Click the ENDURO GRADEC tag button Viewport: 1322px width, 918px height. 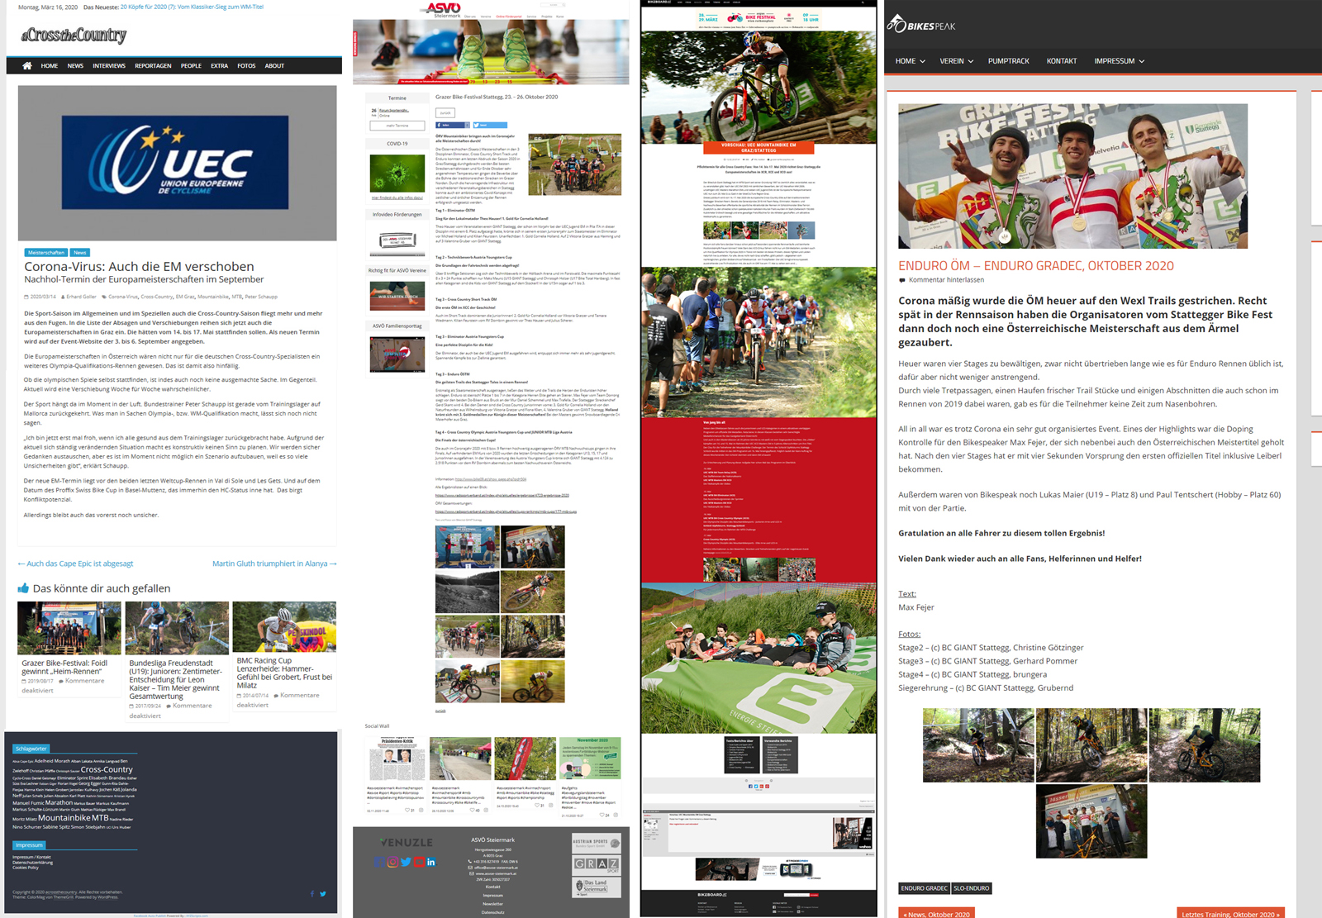(x=924, y=888)
